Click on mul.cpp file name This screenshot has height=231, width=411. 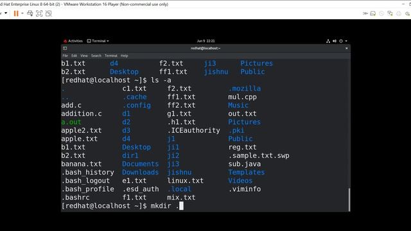pos(243,97)
